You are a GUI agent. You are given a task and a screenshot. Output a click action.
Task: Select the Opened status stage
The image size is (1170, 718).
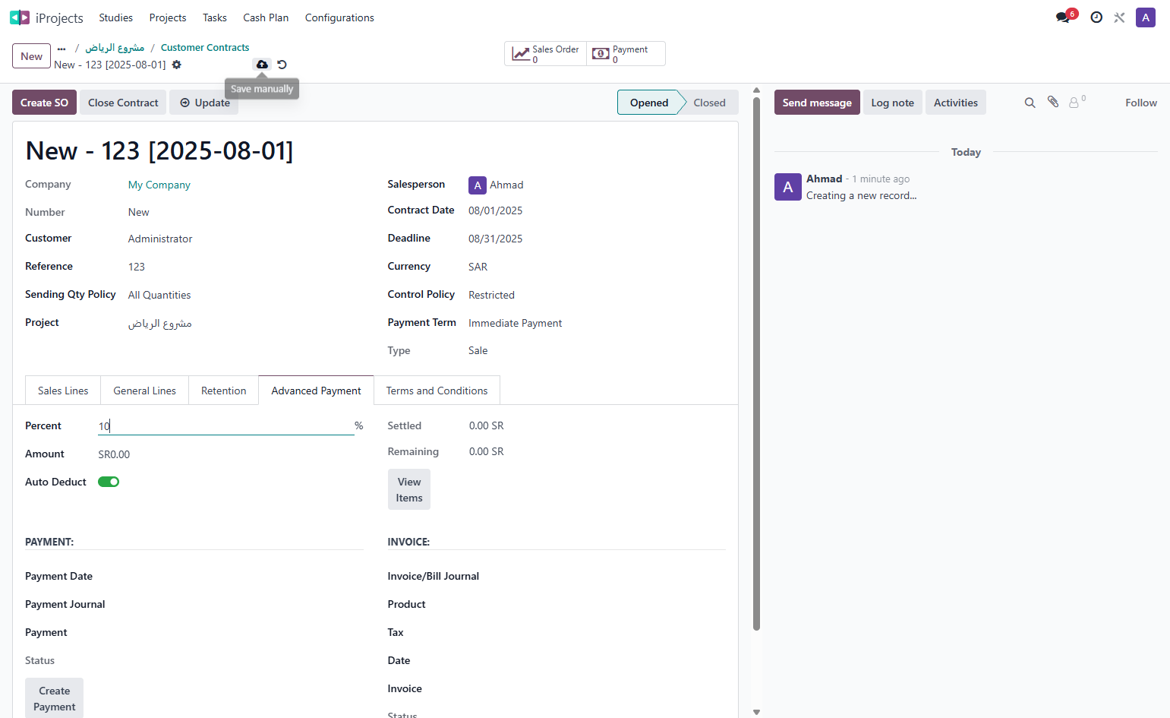[648, 103]
